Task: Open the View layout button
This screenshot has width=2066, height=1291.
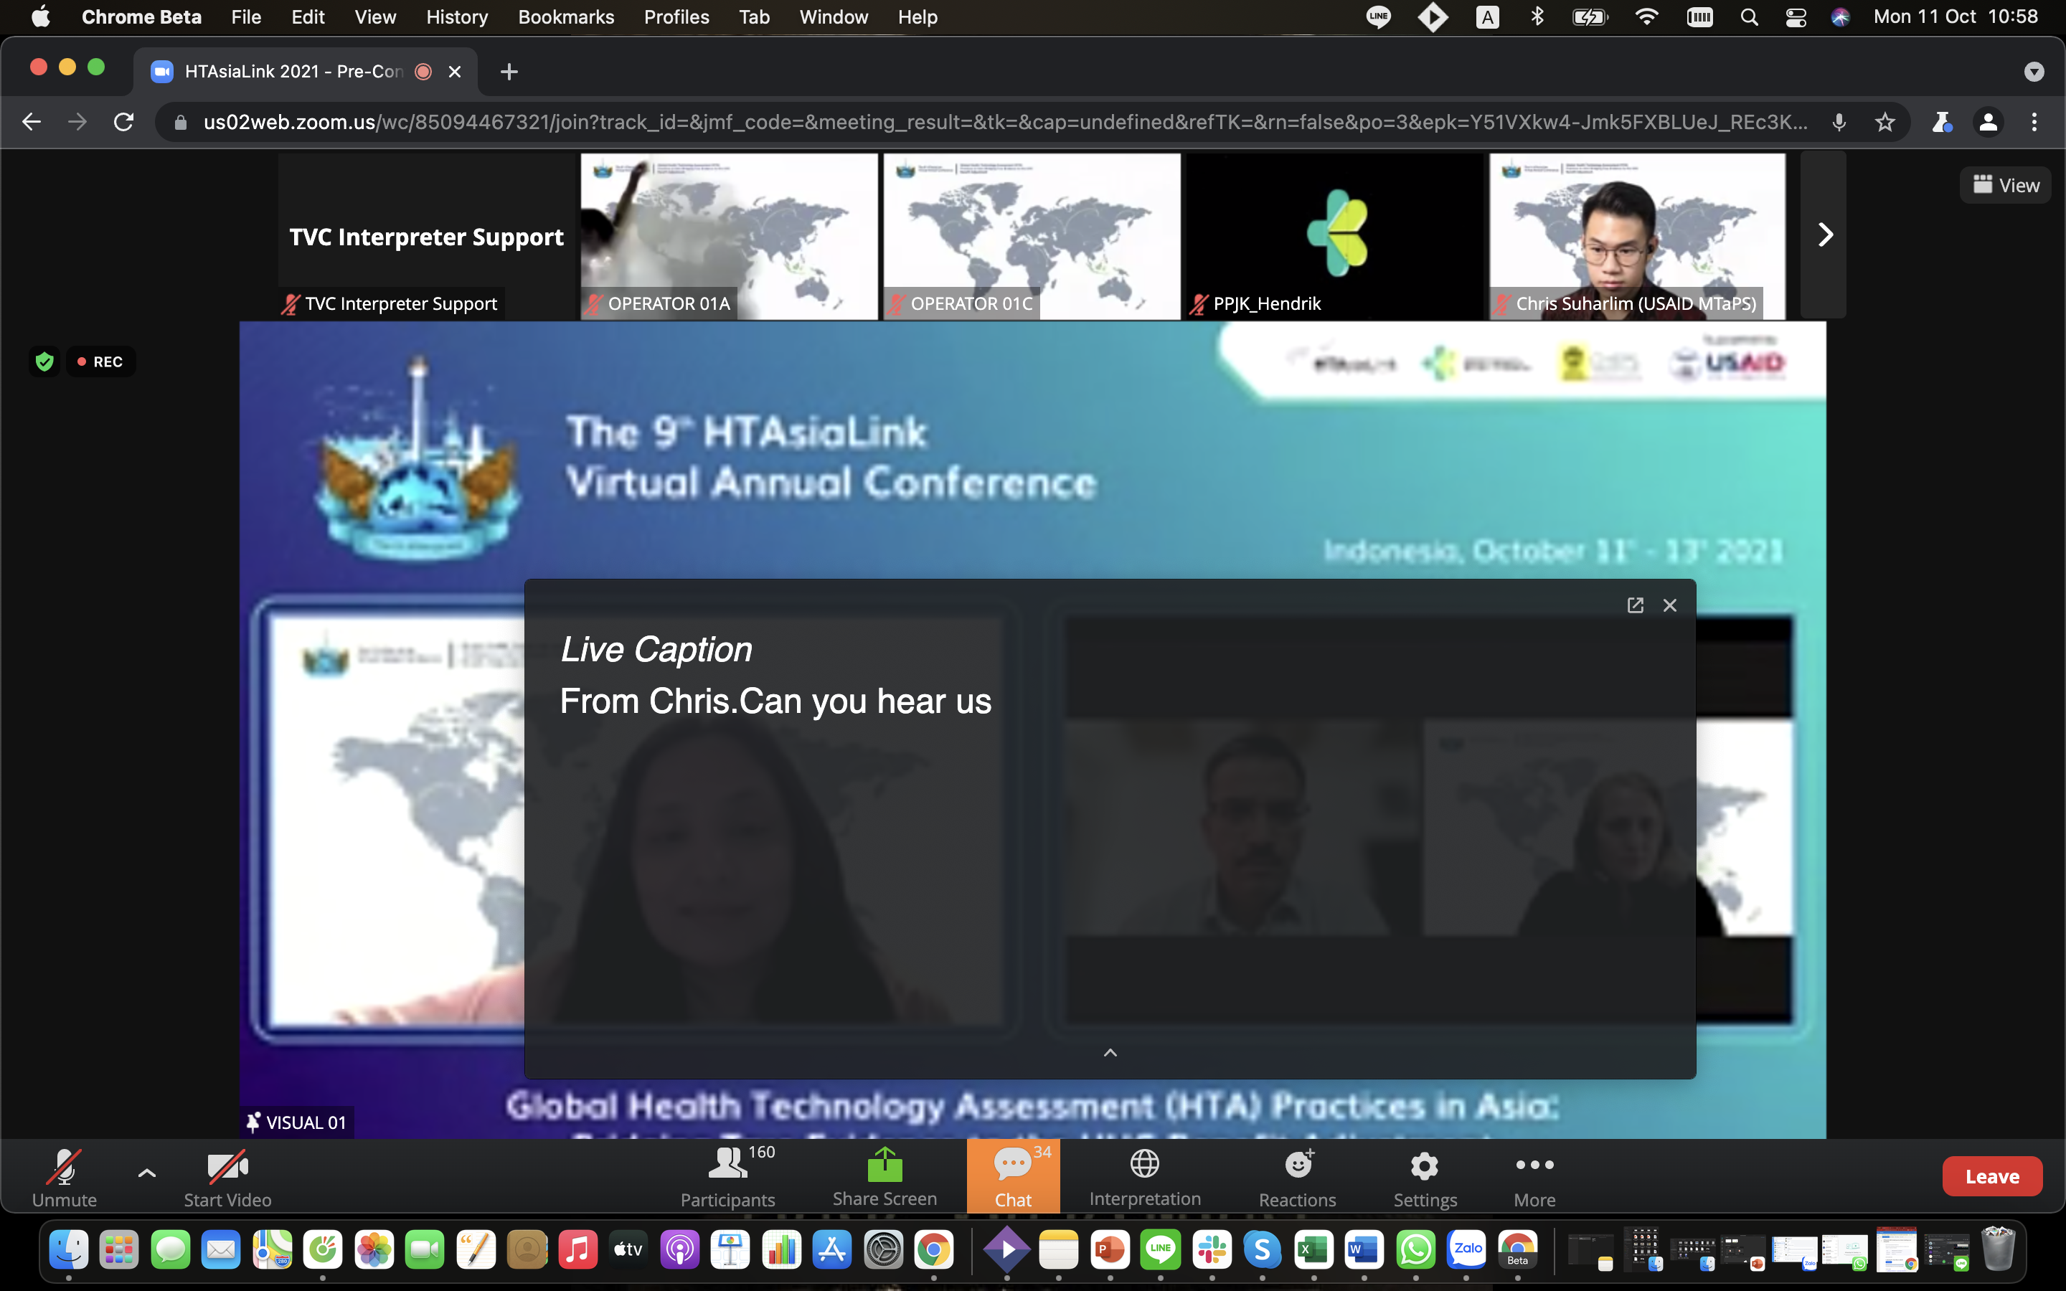Action: [2004, 185]
